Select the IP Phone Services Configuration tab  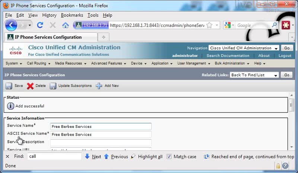pos(51,37)
